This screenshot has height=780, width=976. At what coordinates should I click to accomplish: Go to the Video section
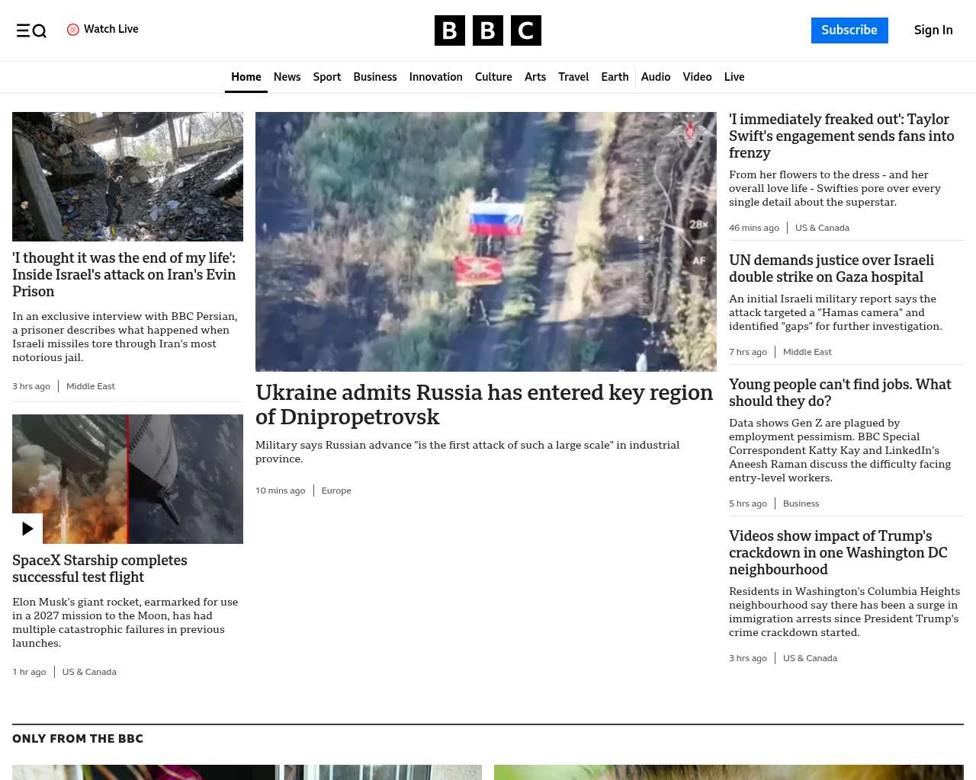pyautogui.click(x=697, y=77)
